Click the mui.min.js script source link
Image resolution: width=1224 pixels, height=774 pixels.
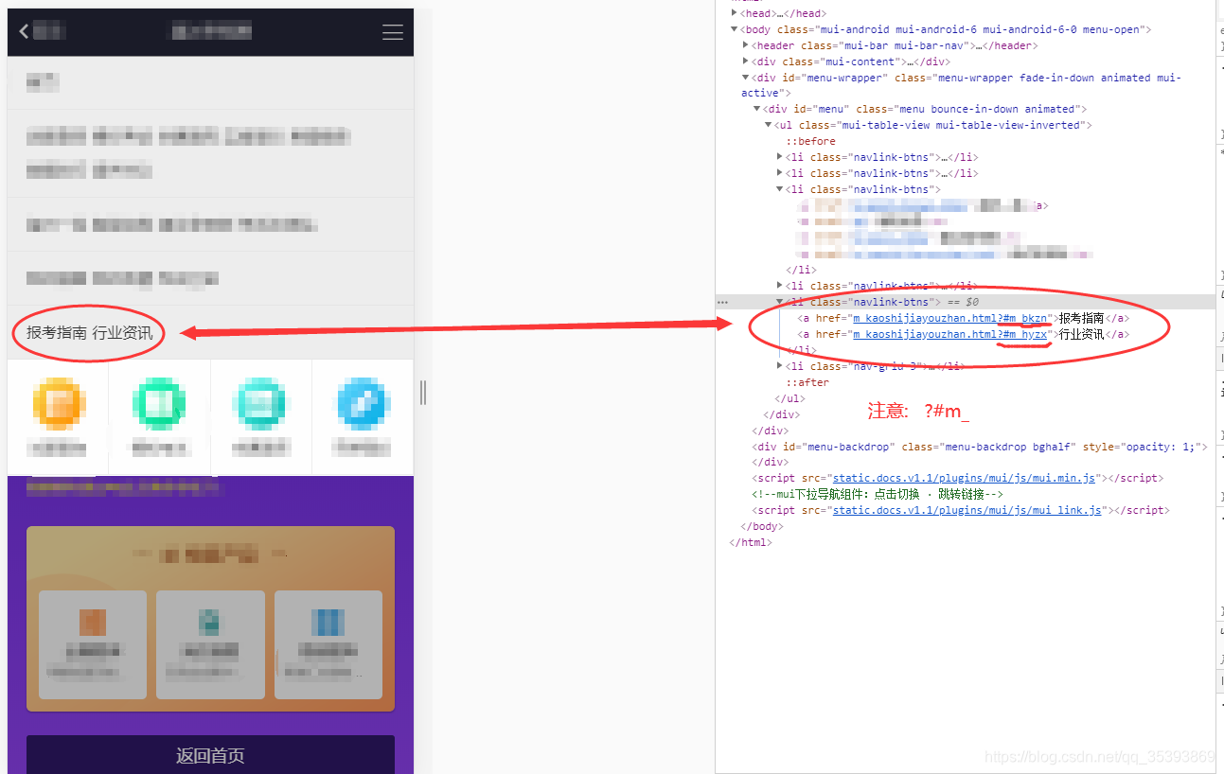coord(964,478)
